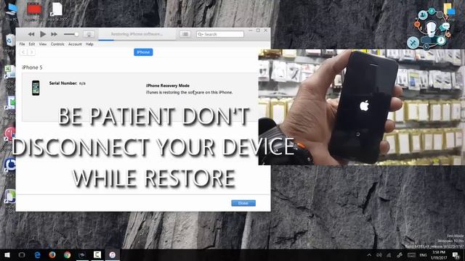The width and height of the screenshot is (465, 261).
Task: Open the File menu
Action: click(23, 44)
